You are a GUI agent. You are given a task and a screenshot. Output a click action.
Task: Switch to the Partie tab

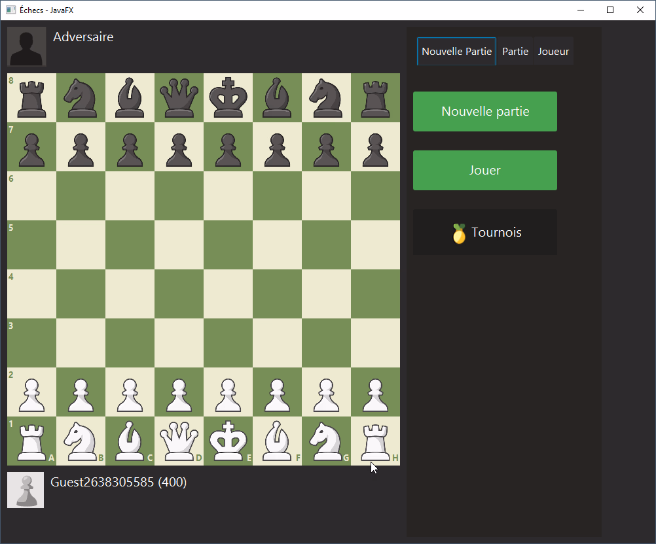[515, 51]
